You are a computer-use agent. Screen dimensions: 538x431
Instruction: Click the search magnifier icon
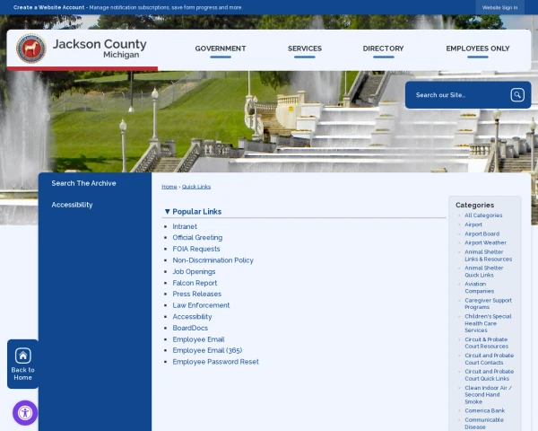[x=517, y=95]
